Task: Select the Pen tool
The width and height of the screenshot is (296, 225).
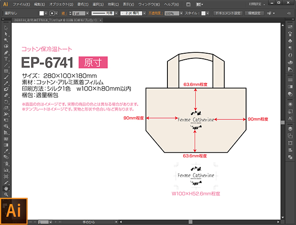Action: pyautogui.click(x=6, y=53)
